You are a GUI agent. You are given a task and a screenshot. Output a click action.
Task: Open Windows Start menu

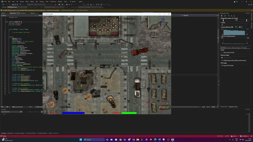coord(81,140)
